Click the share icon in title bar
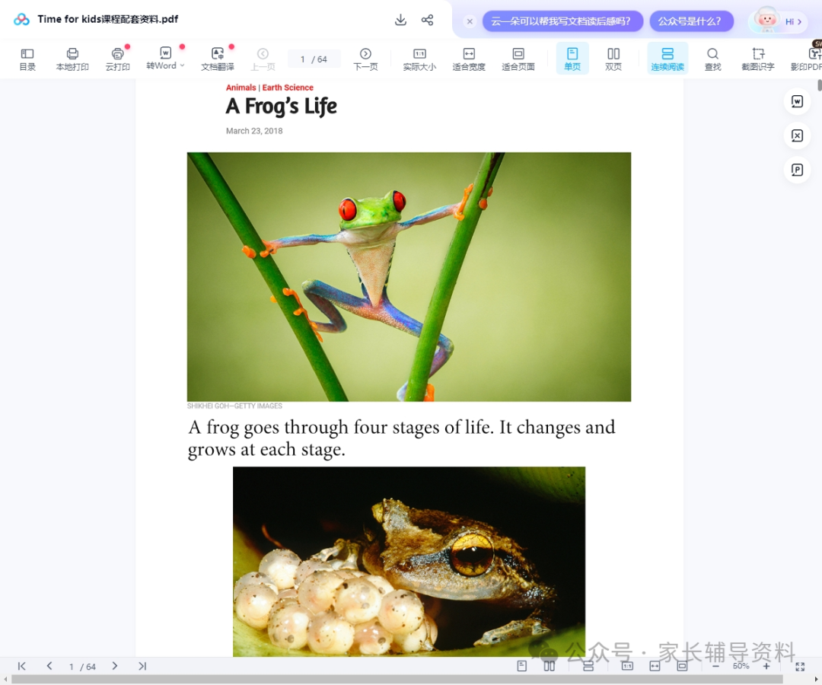This screenshot has width=822, height=685. click(x=427, y=20)
